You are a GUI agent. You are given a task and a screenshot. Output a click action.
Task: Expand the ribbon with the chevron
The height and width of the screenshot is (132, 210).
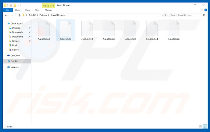click(x=202, y=10)
